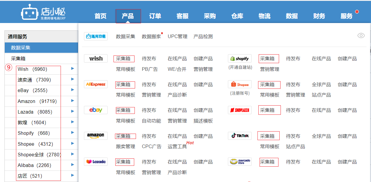Click 待发布 in the Shoplazza row

293,110
